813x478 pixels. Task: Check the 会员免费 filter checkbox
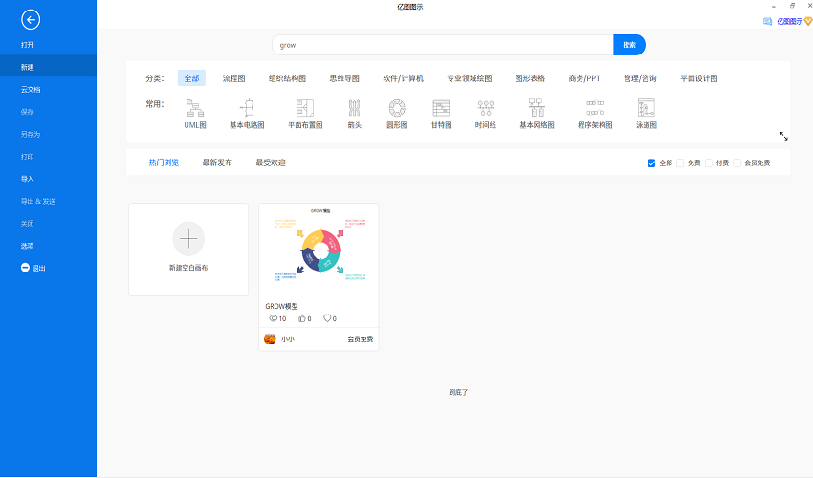(x=736, y=163)
